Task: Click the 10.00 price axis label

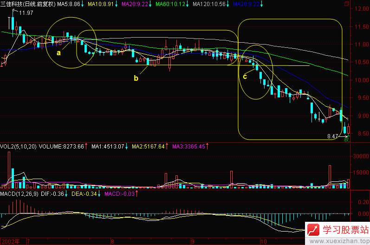Action: click(362, 80)
